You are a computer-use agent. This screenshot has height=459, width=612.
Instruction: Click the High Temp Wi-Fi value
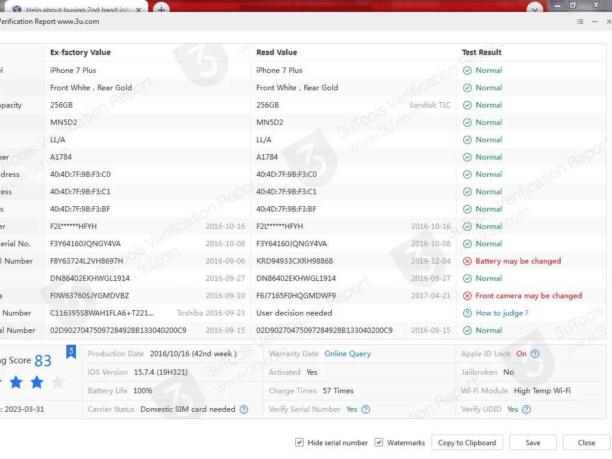[x=542, y=391]
